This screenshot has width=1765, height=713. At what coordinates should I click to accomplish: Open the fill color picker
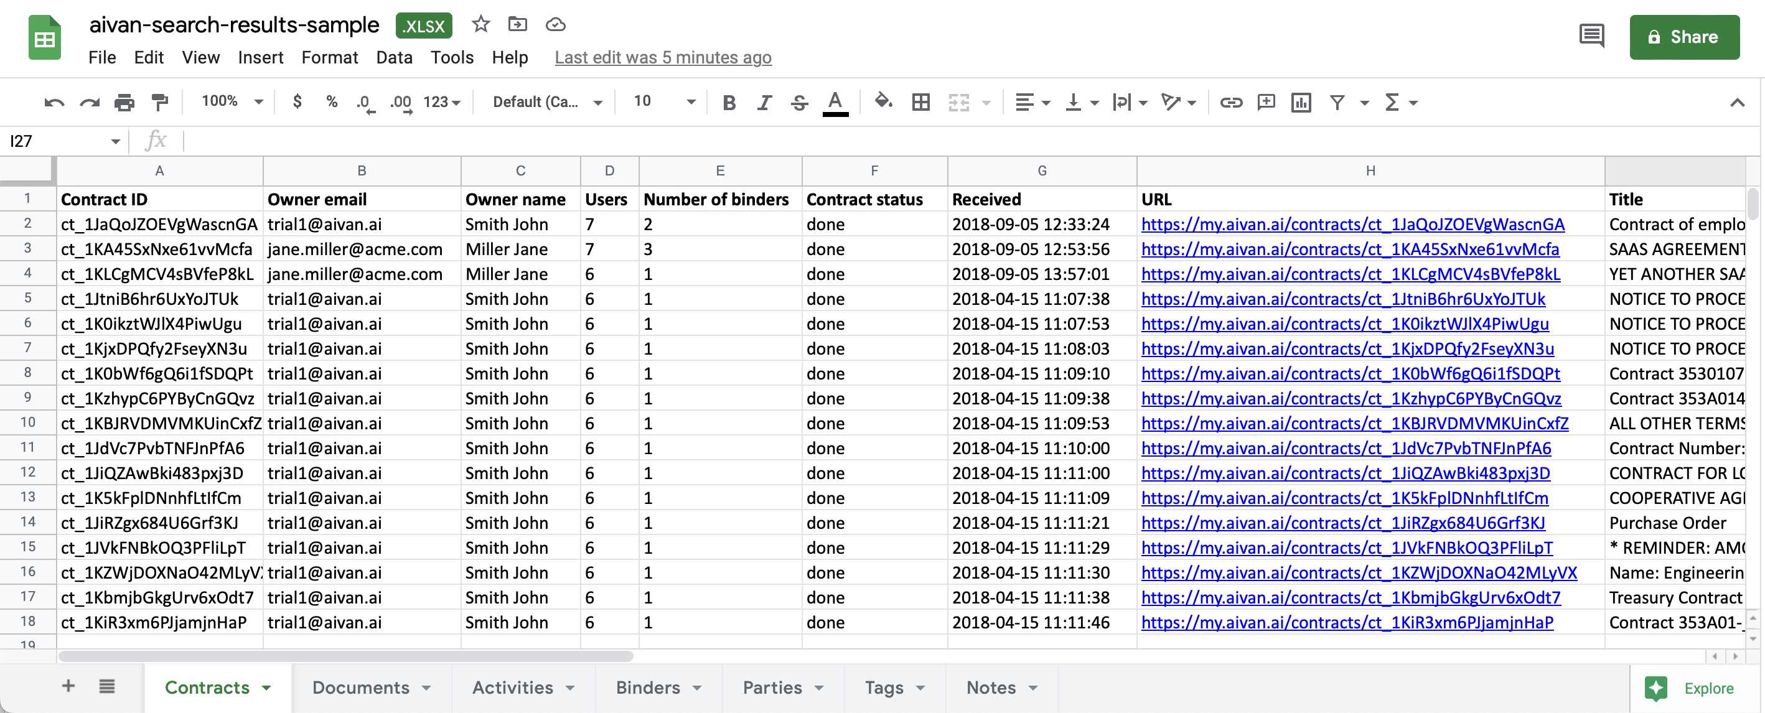tap(883, 102)
